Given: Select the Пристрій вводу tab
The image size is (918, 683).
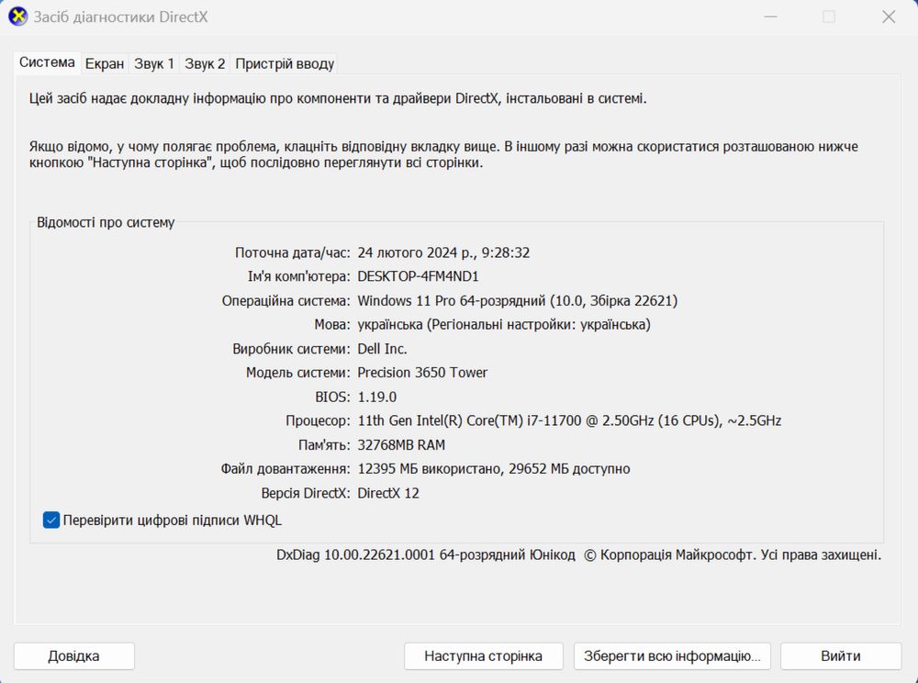Looking at the screenshot, I should [x=285, y=63].
